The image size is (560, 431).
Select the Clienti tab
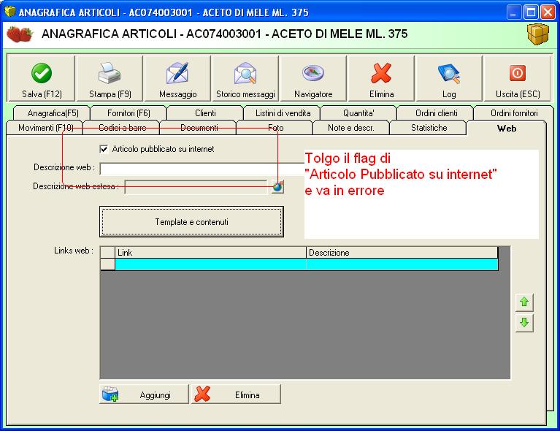tap(205, 113)
